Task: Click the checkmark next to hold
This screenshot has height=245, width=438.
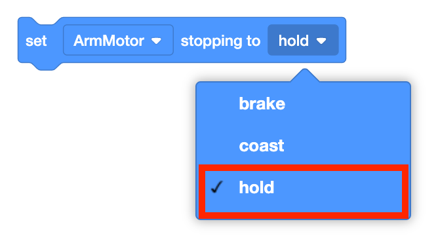Action: pyautogui.click(x=217, y=187)
